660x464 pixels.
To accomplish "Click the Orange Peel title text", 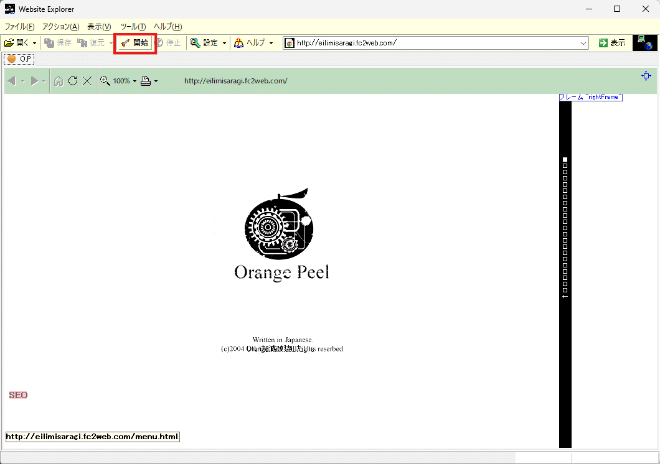I will click(281, 272).
